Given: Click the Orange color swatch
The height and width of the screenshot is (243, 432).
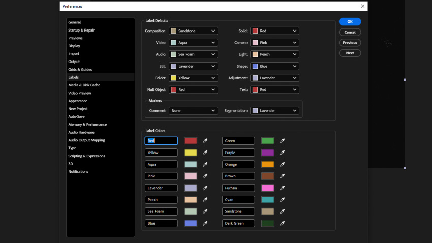Looking at the screenshot, I should coord(268,164).
